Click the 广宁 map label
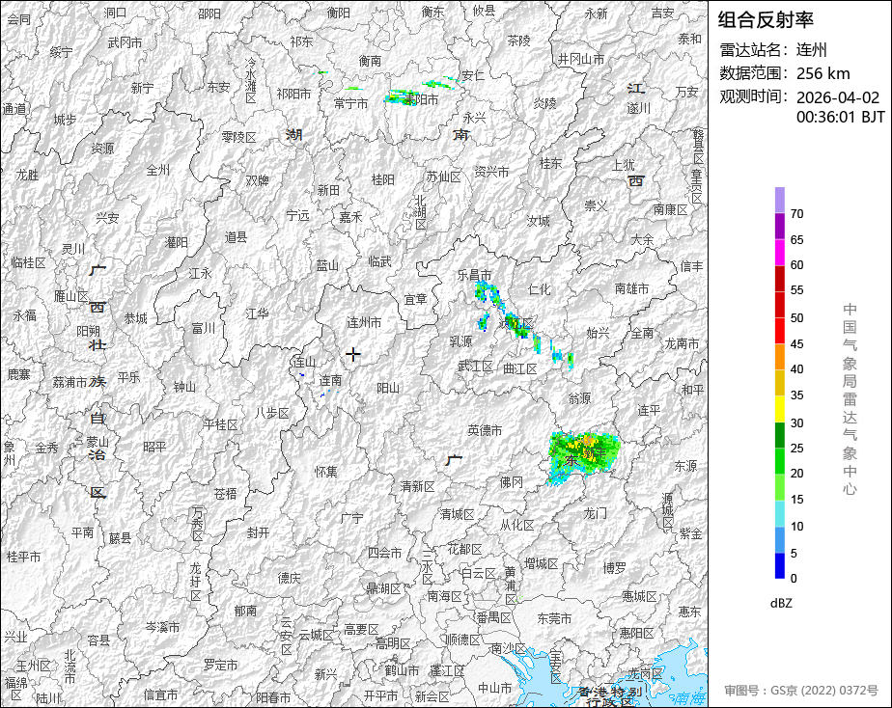892x708 pixels. tap(352, 518)
